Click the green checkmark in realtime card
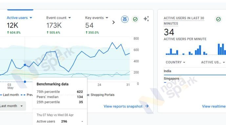 pyautogui.click(x=218, y=19)
